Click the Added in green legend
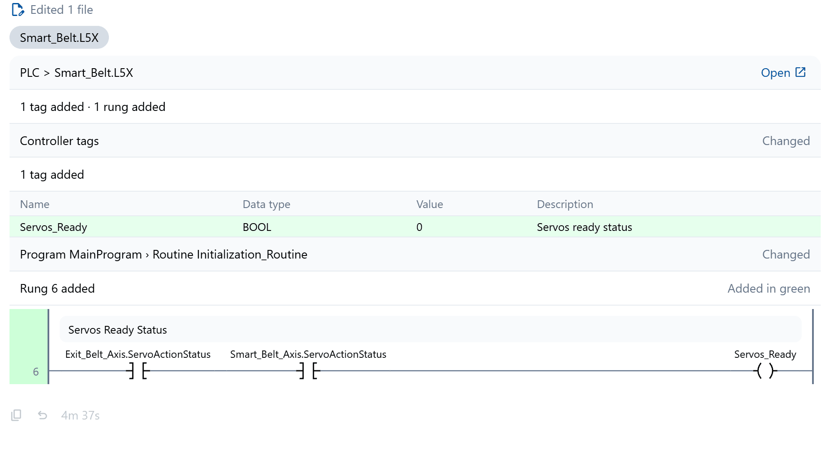 tap(768, 288)
